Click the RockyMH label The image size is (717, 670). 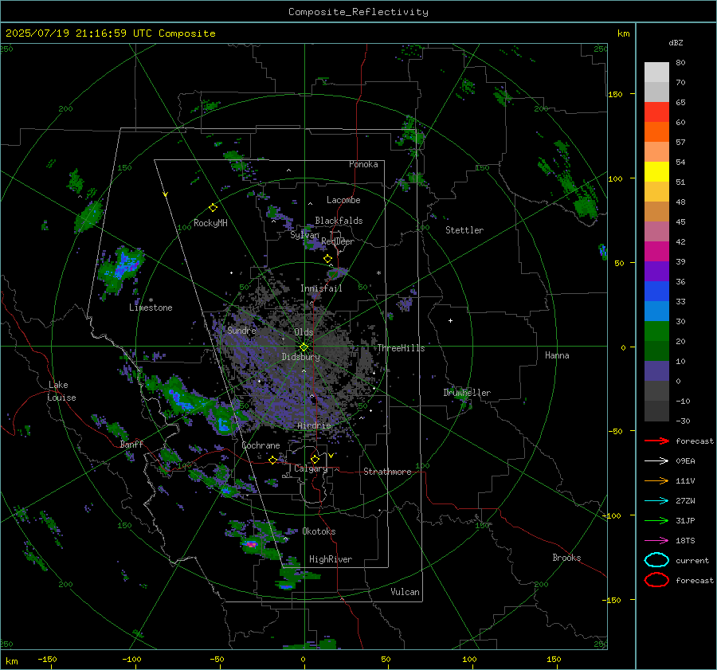pos(210,223)
